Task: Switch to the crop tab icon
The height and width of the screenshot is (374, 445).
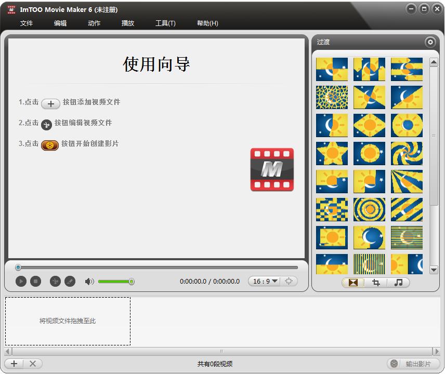Action: click(376, 283)
